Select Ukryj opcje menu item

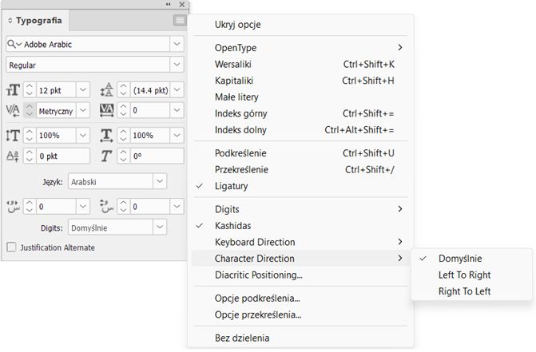pos(301,25)
